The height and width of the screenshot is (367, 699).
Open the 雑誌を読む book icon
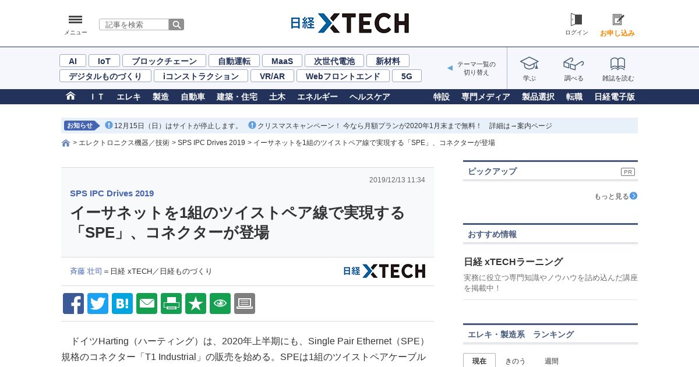coord(618,63)
